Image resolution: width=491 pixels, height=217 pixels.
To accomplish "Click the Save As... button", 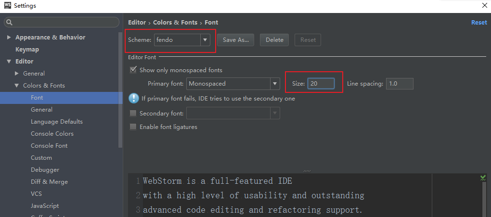I will click(236, 40).
